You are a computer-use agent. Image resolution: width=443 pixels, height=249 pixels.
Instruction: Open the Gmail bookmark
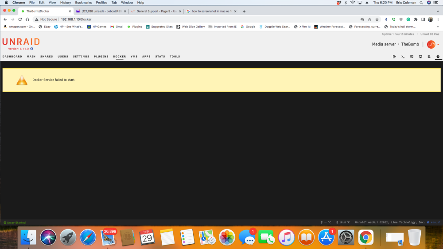(x=117, y=27)
